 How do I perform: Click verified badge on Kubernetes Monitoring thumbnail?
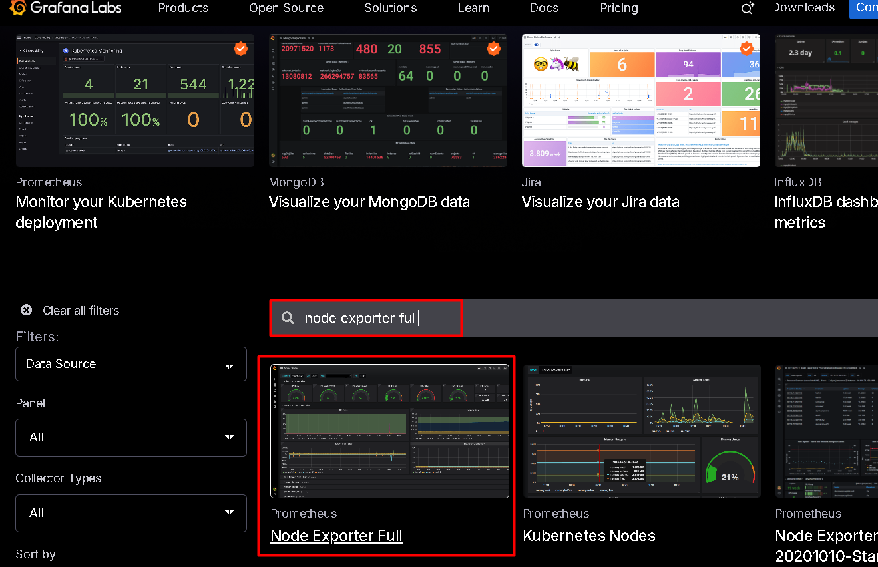coord(241,49)
